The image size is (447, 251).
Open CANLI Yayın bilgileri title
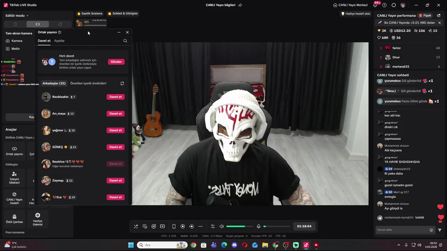click(x=220, y=5)
